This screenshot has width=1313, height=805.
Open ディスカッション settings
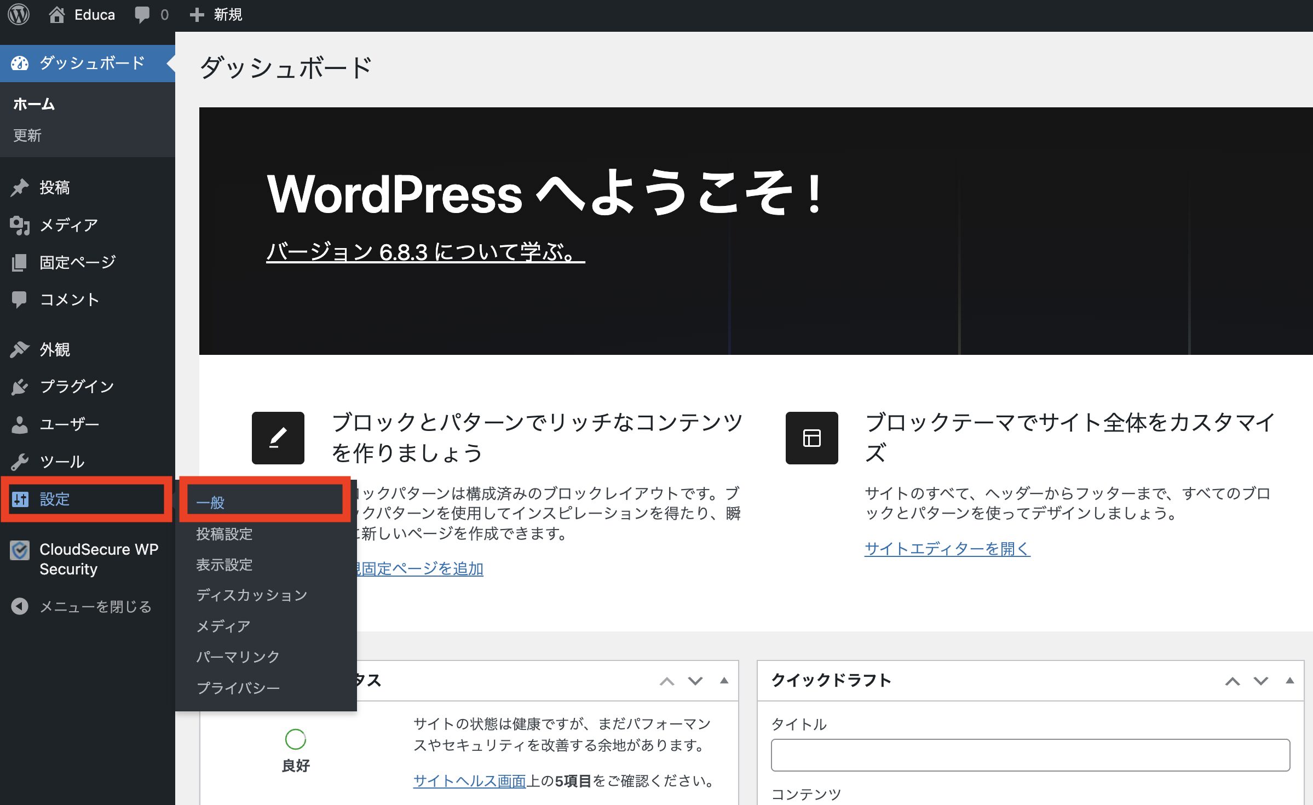pyautogui.click(x=252, y=595)
